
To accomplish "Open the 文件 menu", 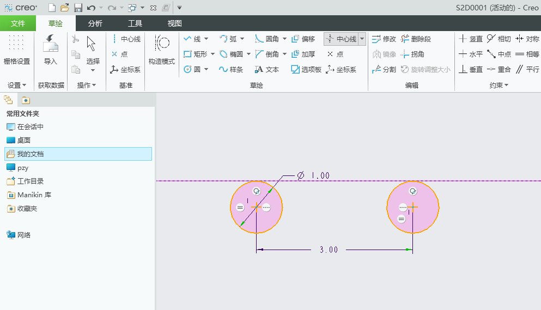I will [18, 23].
